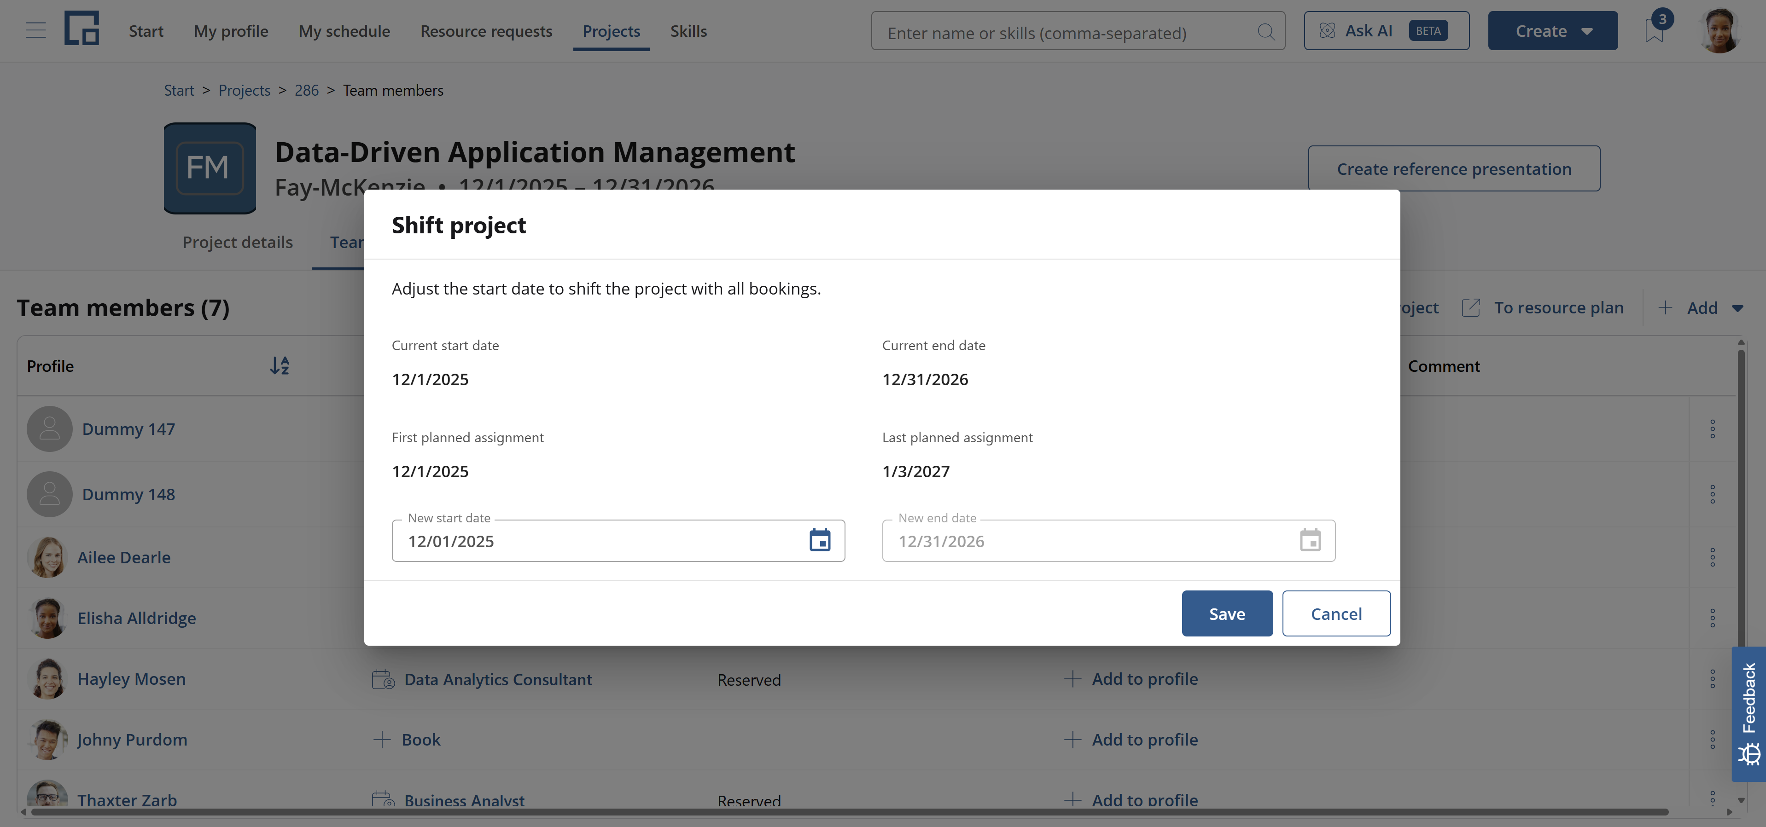The image size is (1766, 827).
Task: Click the application logo icon
Action: [x=82, y=29]
